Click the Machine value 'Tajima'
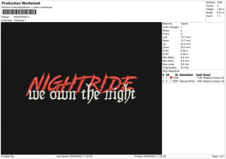 pyautogui.click(x=184, y=24)
